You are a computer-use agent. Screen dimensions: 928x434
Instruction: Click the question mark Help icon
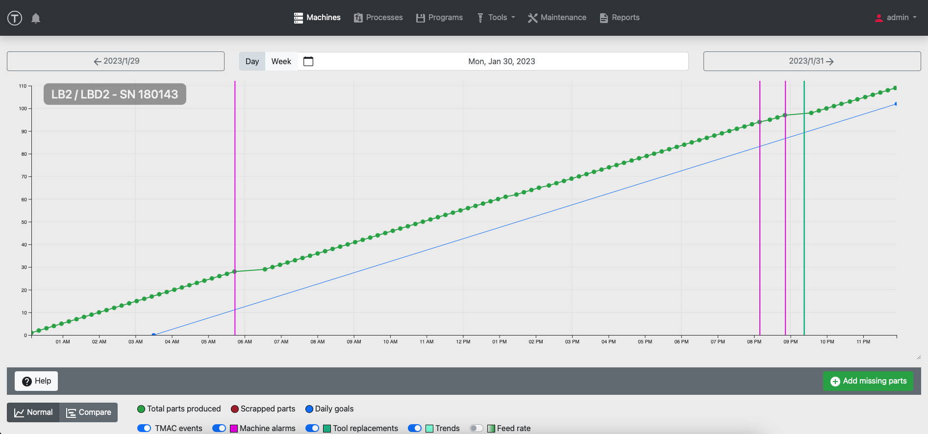pos(27,381)
